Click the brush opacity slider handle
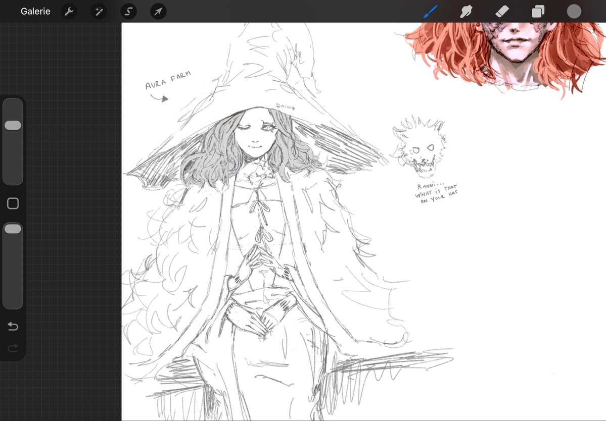 click(x=13, y=229)
